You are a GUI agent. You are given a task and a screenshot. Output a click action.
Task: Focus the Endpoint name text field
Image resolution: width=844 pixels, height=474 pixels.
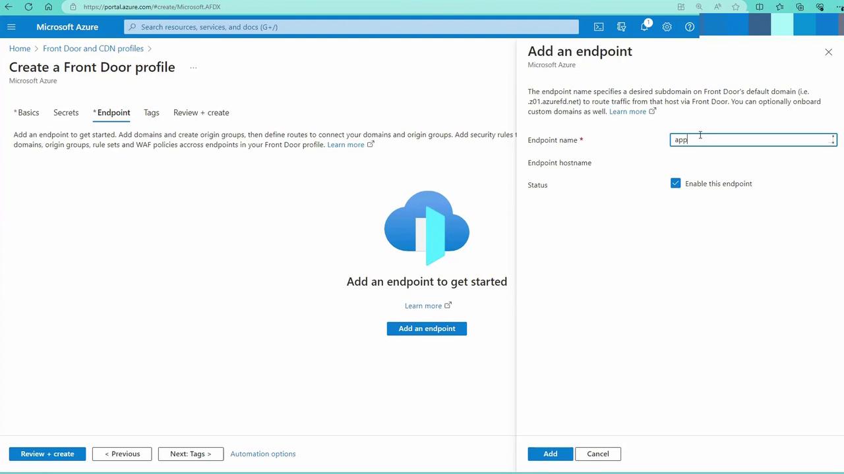(x=754, y=140)
